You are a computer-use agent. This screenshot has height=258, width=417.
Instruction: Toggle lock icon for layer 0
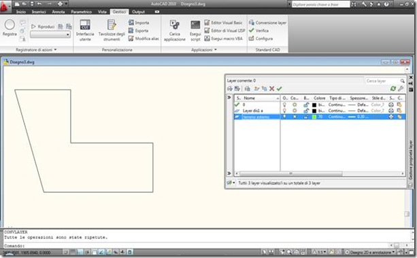pyautogui.click(x=306, y=105)
